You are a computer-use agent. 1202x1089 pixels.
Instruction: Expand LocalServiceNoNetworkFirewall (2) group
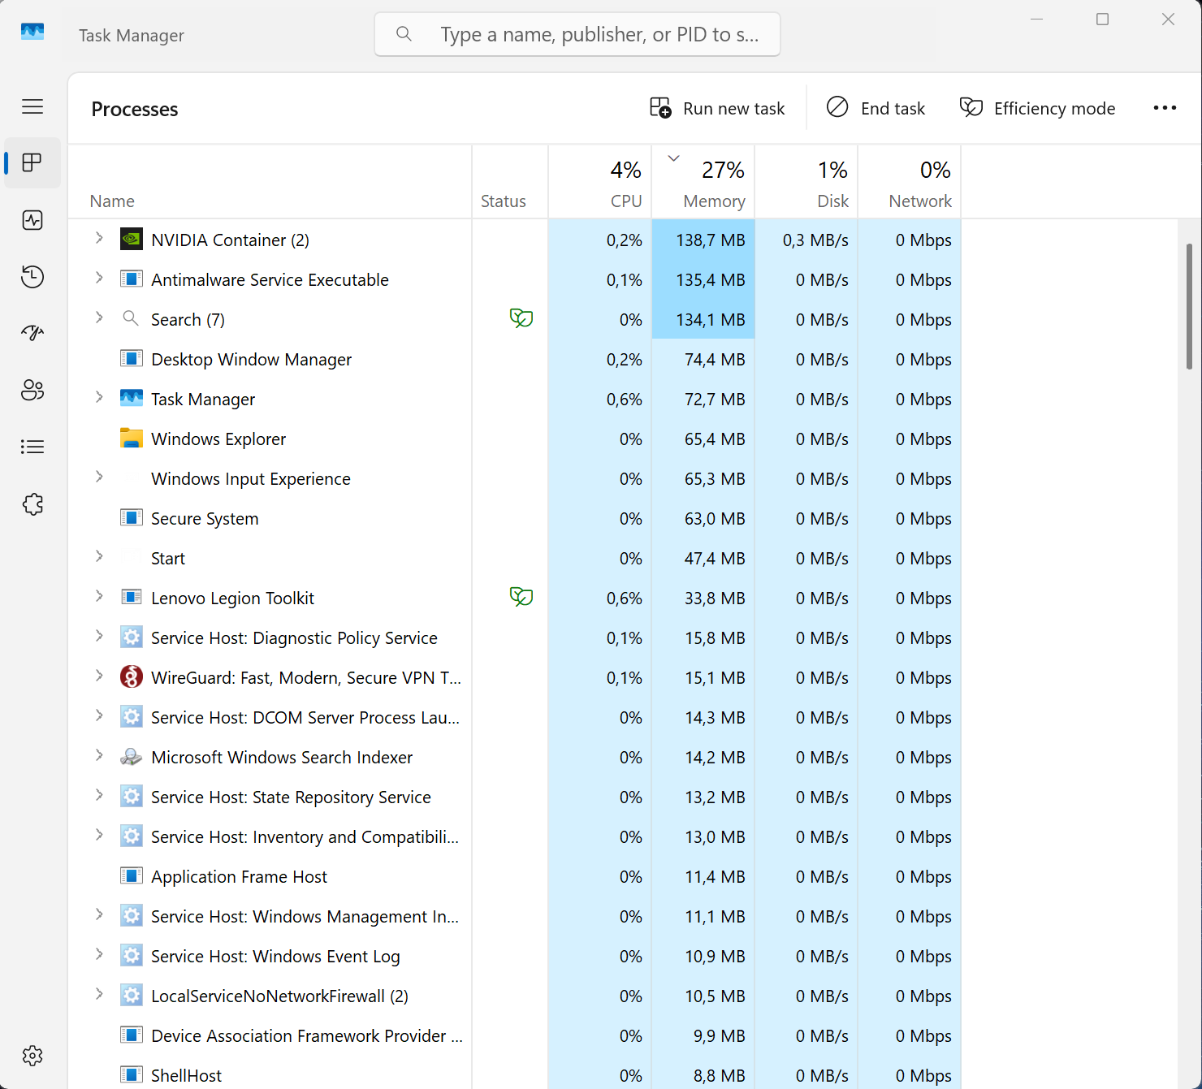tap(99, 994)
